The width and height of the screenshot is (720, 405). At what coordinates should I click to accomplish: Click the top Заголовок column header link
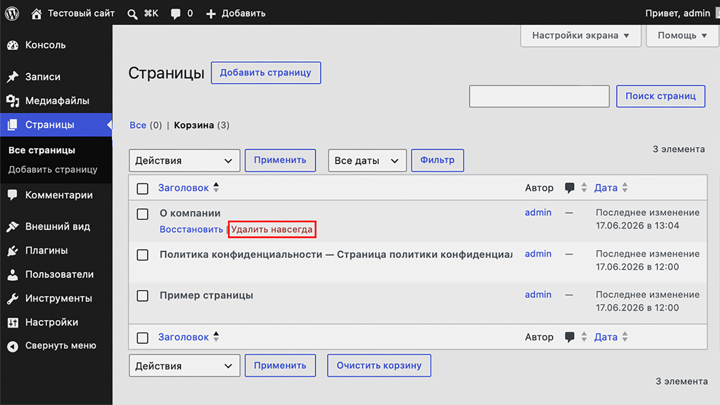pos(183,188)
